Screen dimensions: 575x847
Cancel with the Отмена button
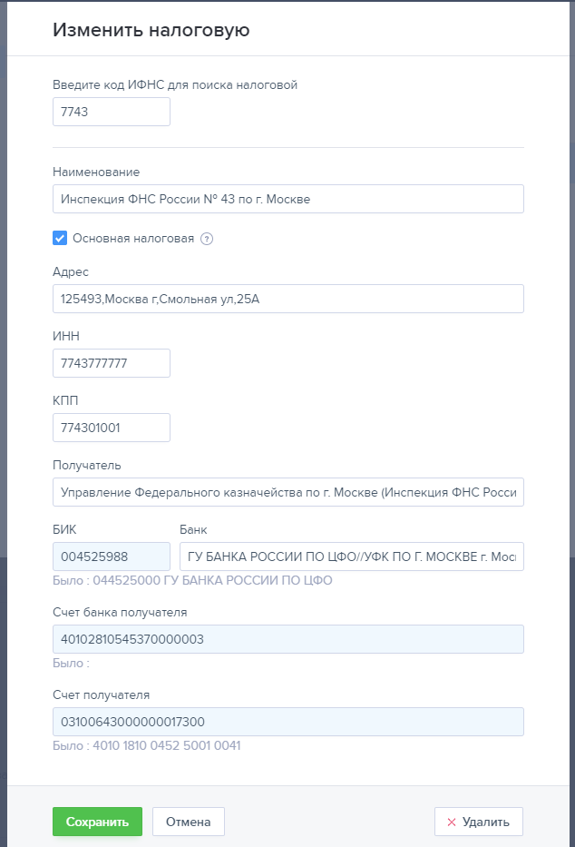tap(188, 822)
